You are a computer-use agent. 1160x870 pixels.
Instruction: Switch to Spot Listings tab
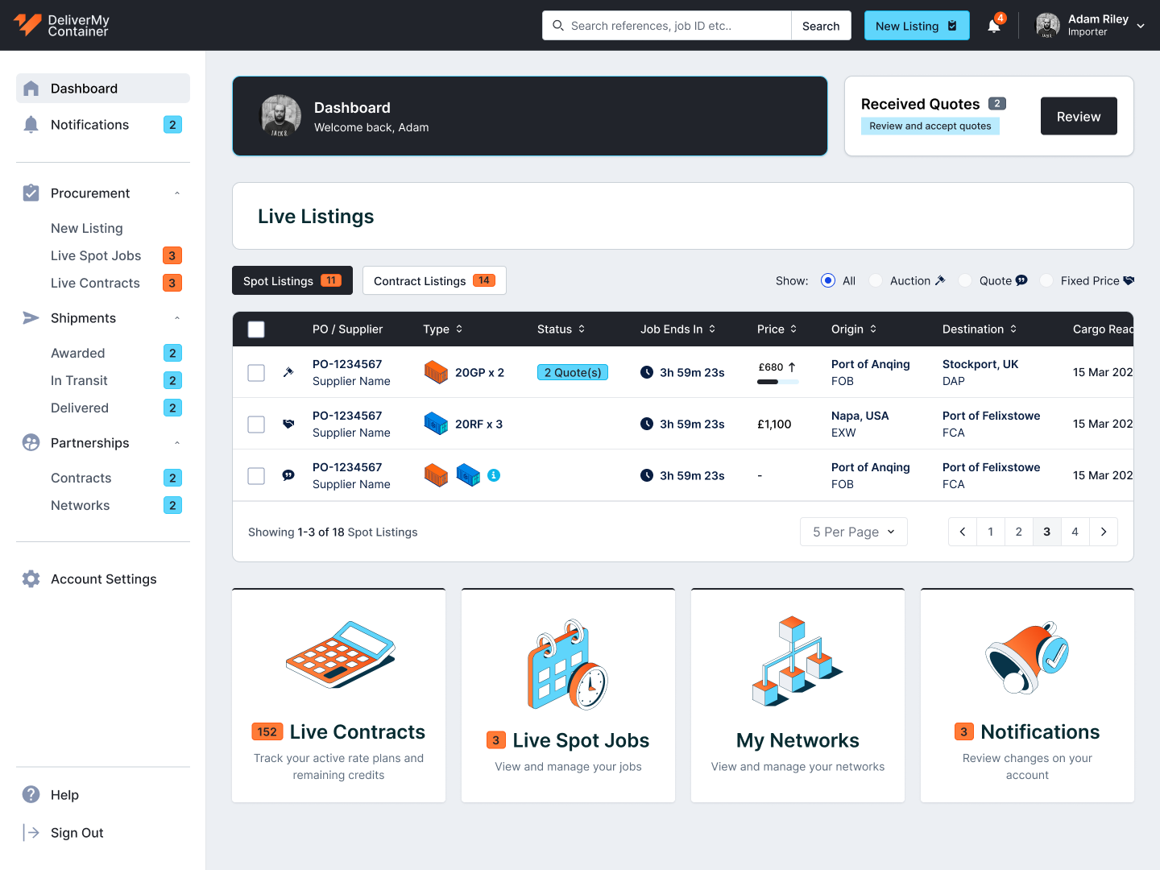pyautogui.click(x=292, y=280)
